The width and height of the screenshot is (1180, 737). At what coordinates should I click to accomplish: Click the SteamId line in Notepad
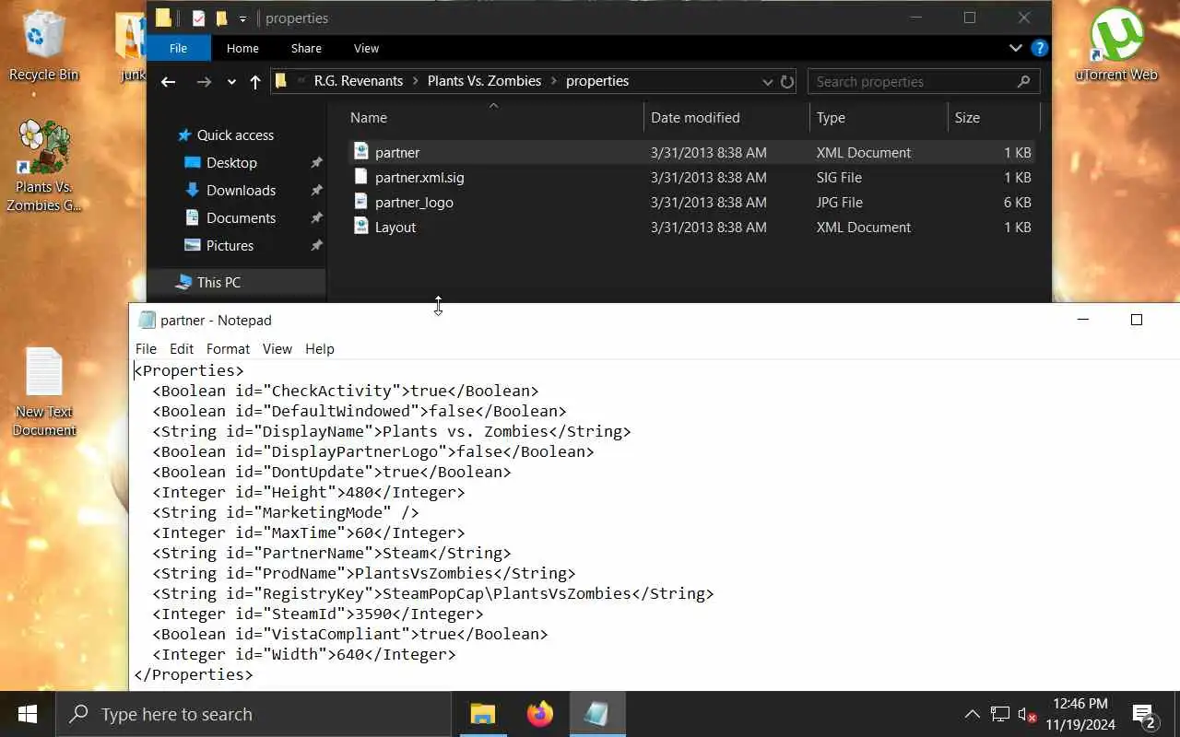pos(317,614)
